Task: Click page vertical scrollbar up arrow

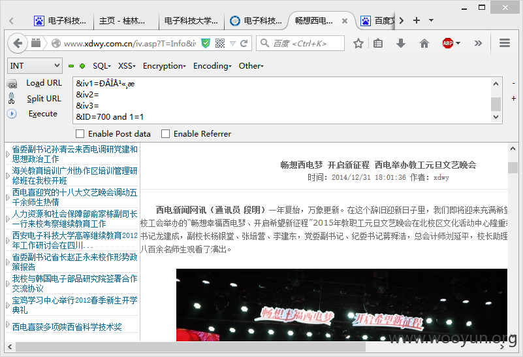Action: tap(513, 149)
